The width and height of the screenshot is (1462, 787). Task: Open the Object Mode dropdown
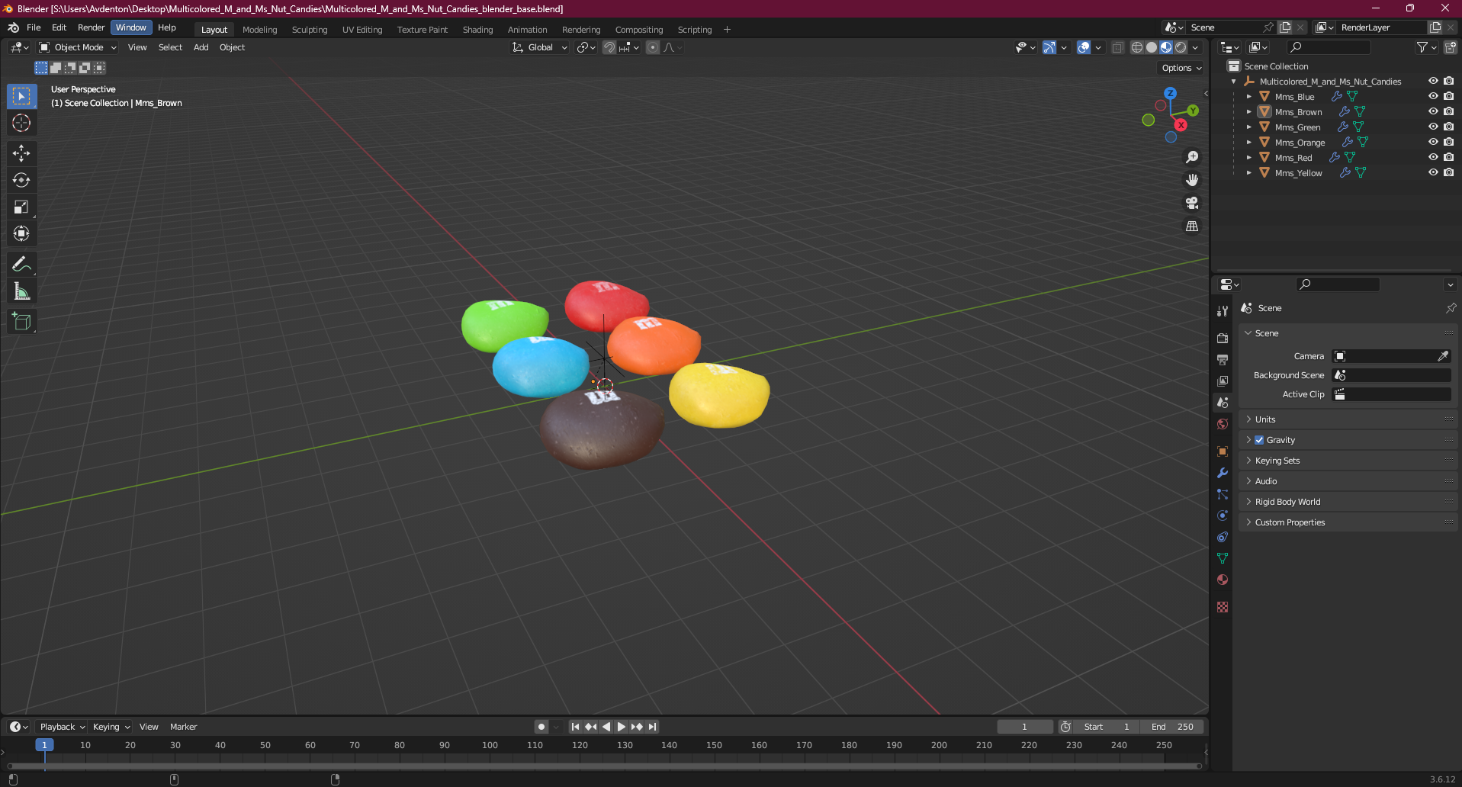[78, 47]
